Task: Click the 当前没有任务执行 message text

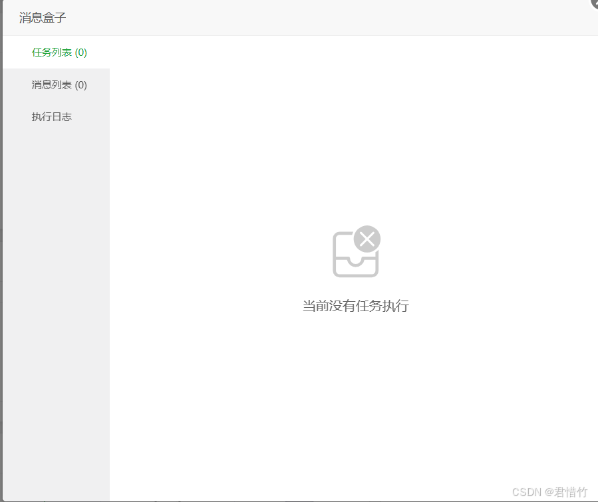Action: (x=355, y=306)
